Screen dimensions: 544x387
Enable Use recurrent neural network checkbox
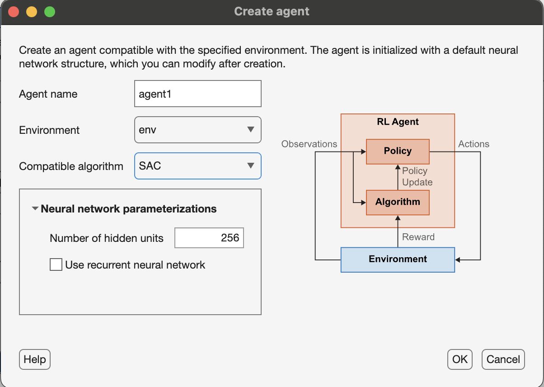[56, 264]
